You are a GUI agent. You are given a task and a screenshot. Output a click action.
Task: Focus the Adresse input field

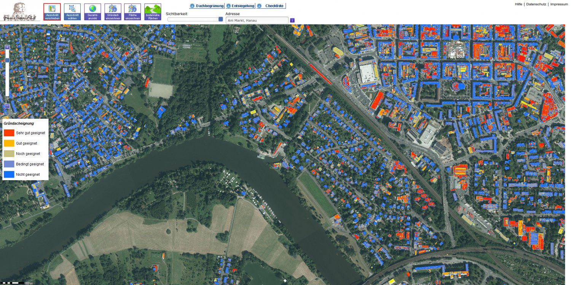coord(257,20)
